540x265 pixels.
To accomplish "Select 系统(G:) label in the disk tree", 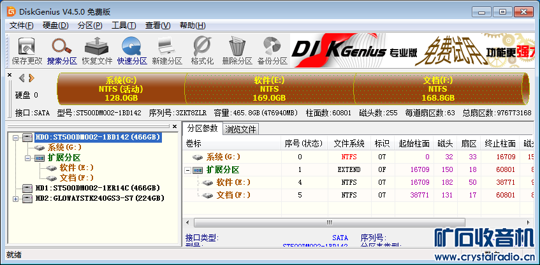I will (64, 148).
